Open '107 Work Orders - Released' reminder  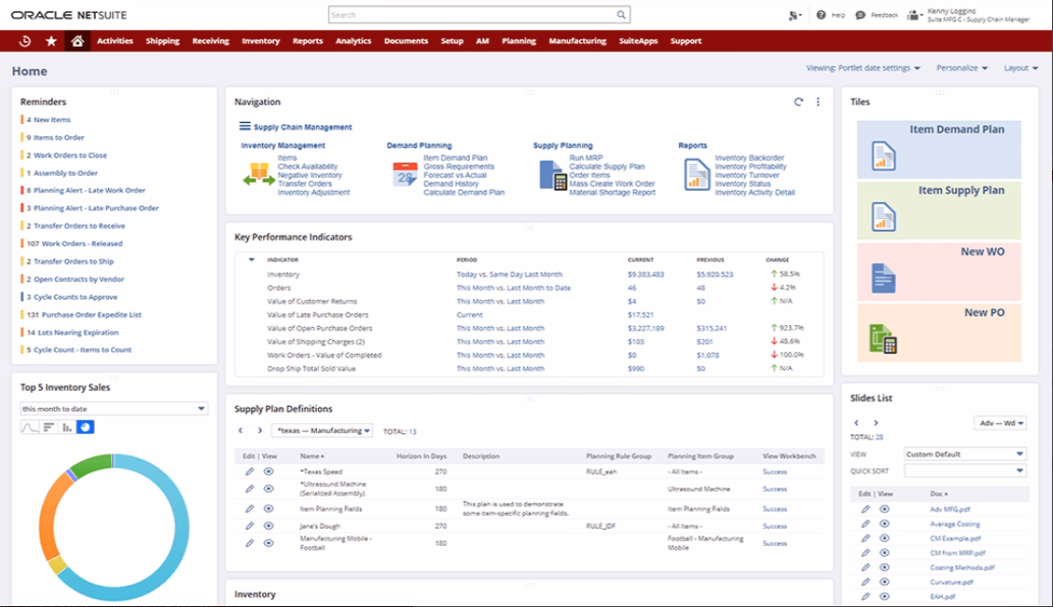[x=74, y=243]
